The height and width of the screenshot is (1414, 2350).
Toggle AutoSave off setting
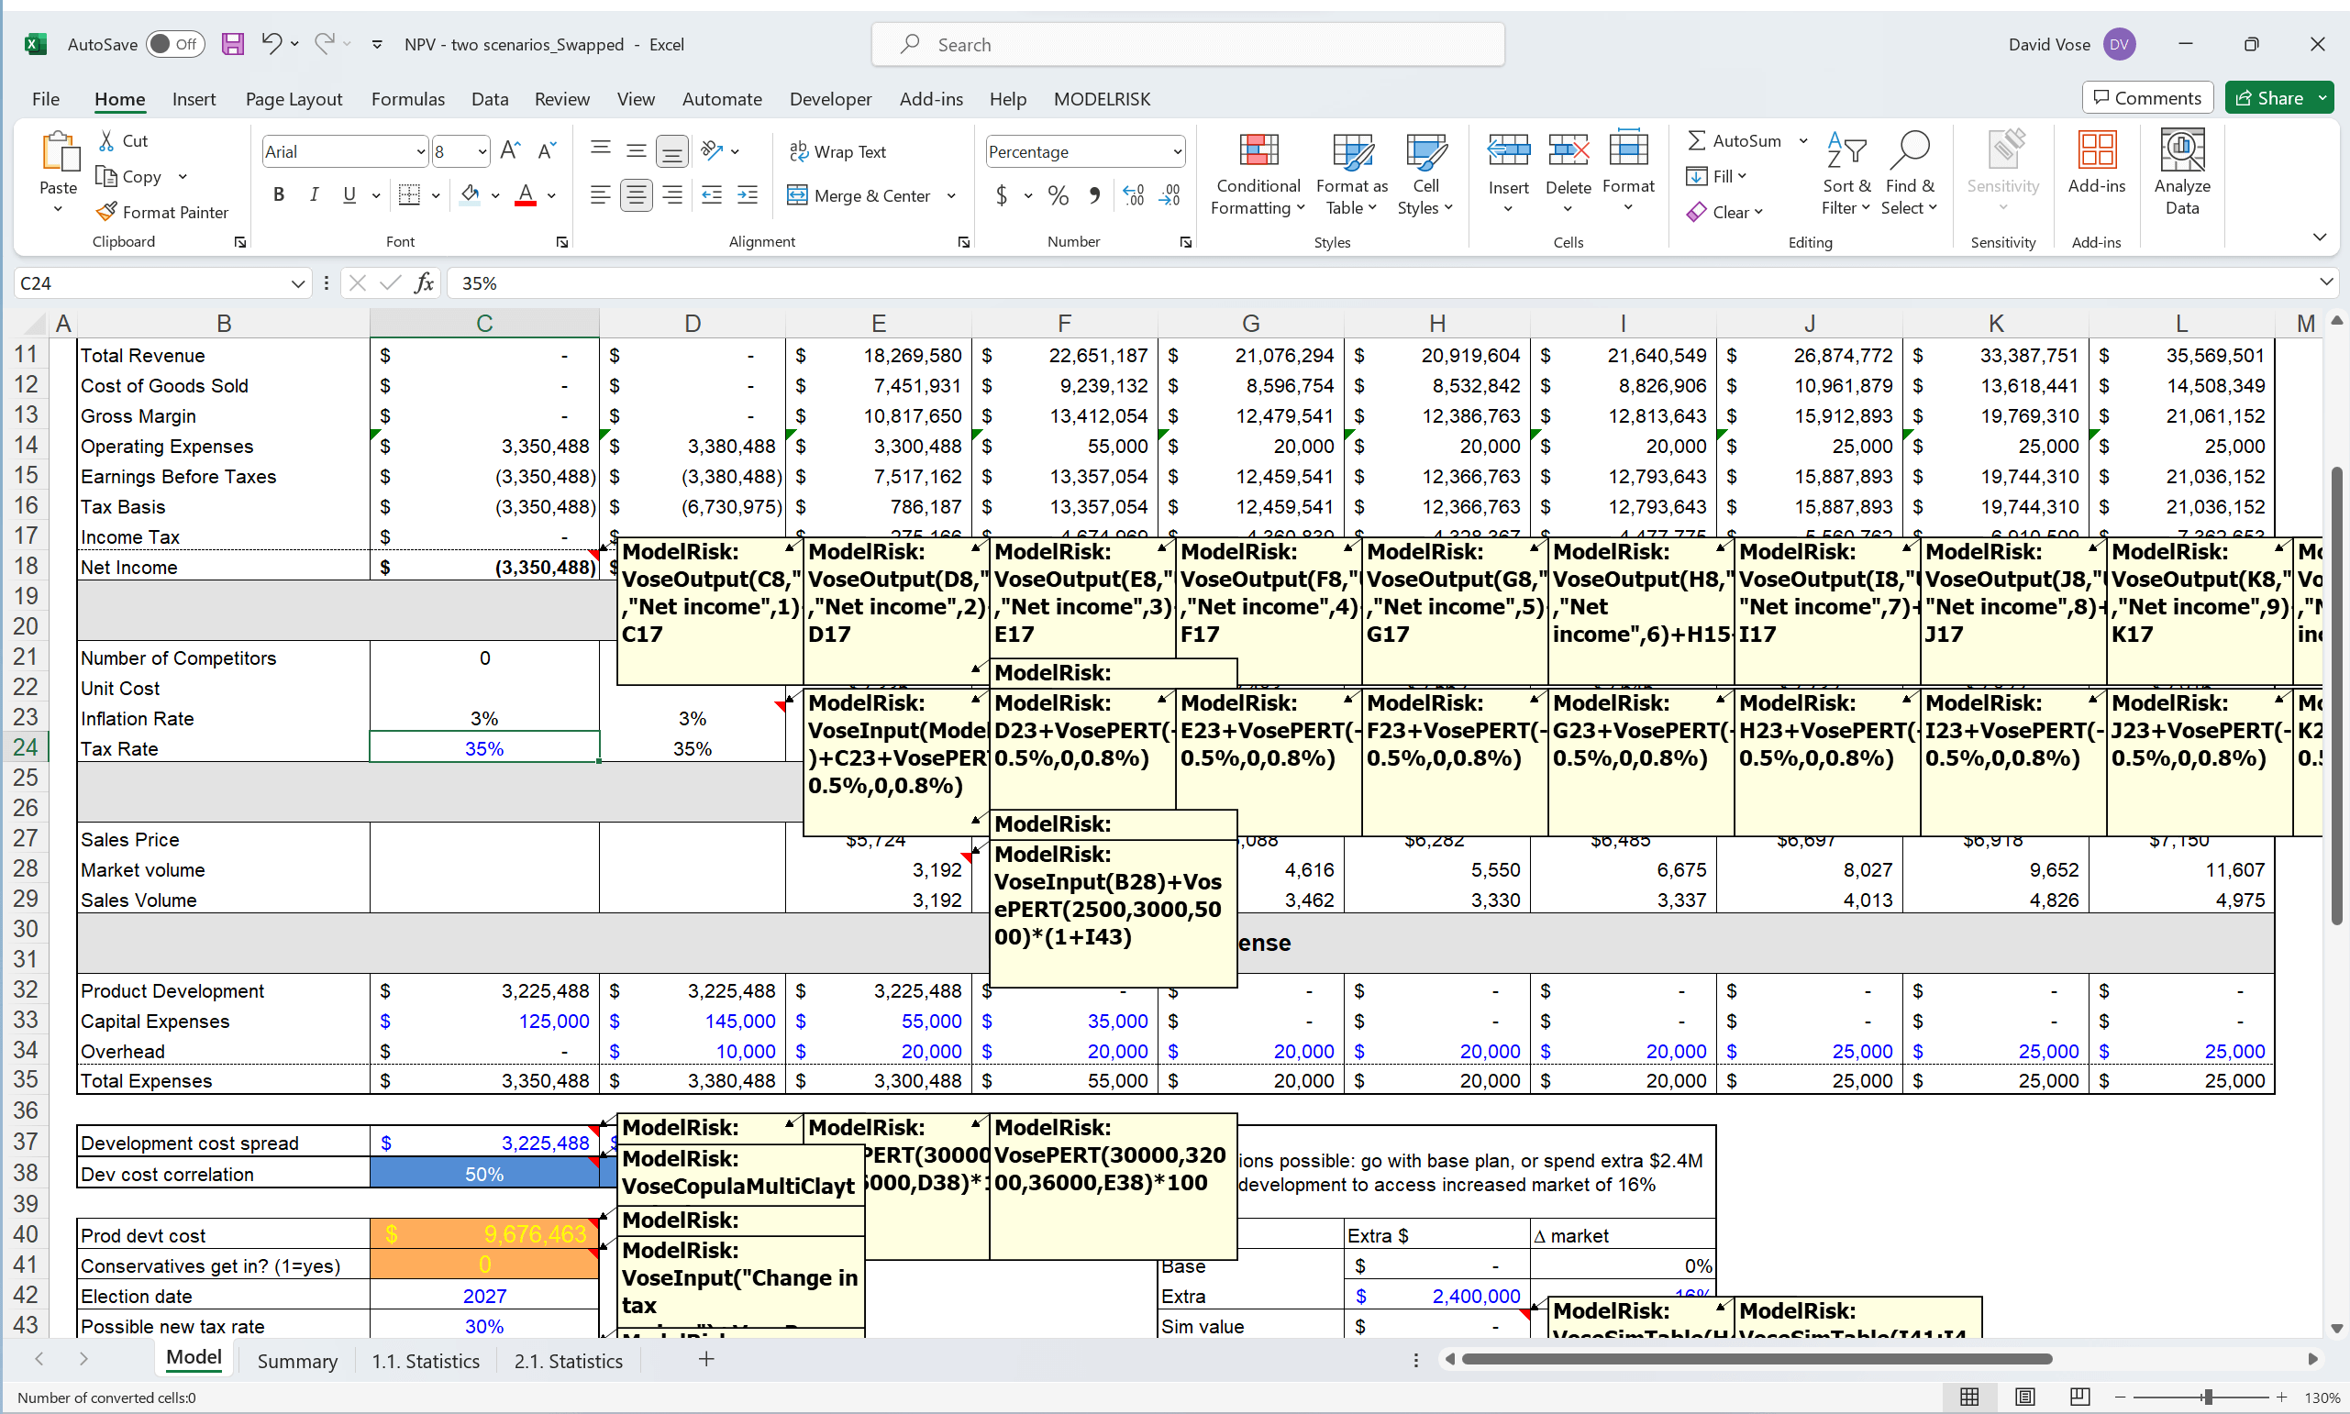[x=174, y=44]
